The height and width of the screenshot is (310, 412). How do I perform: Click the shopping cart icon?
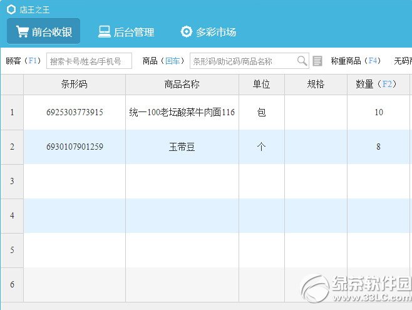click(22, 31)
